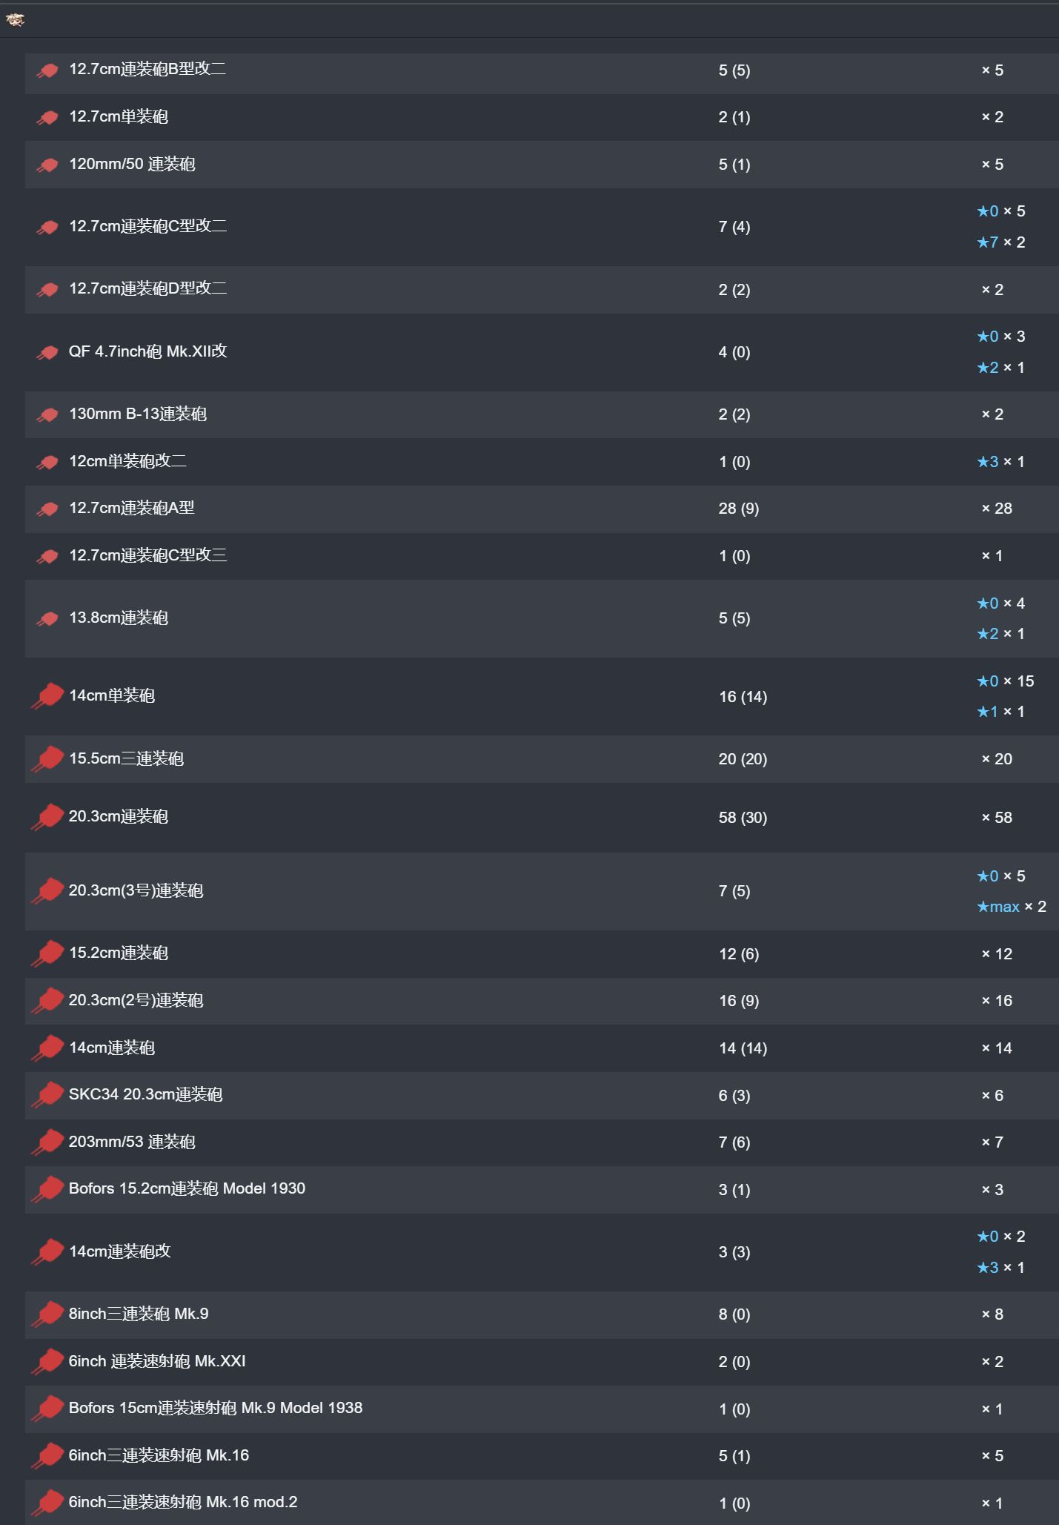The image size is (1059, 1525).
Task: Click gun icon beside 8inch三連装砲 Mk.9
Action: [x=47, y=1314]
